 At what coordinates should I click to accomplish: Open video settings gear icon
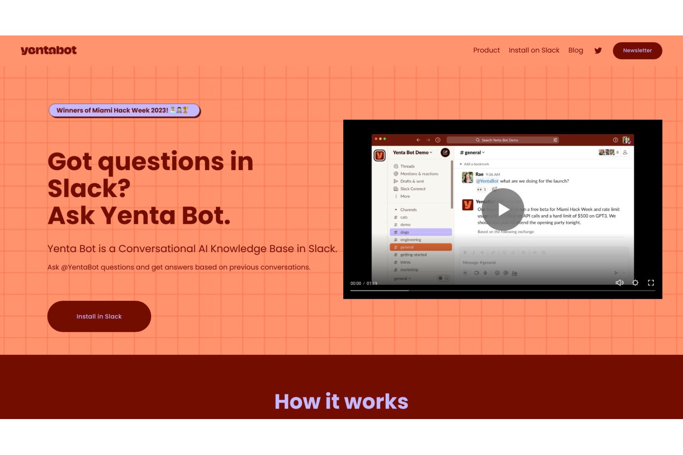point(635,283)
